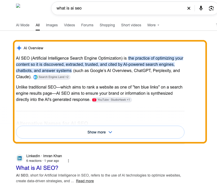Screen dimensions: 217x191
Task: Expand AI Overview with Show more
Action: click(100, 132)
